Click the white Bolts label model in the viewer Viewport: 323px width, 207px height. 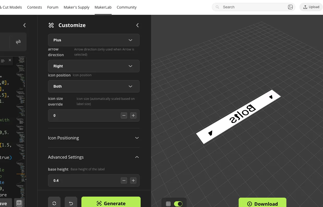click(238, 117)
